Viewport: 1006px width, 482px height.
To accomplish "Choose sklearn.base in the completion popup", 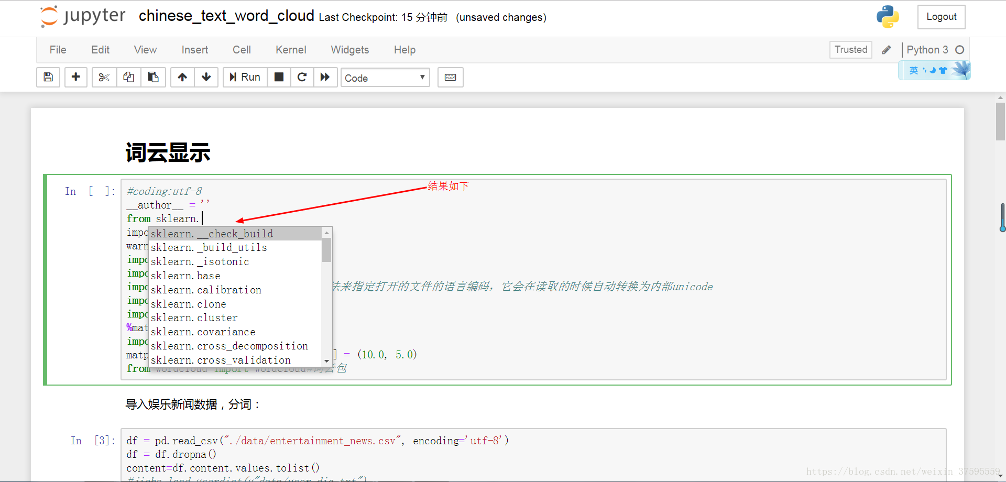I will click(185, 276).
